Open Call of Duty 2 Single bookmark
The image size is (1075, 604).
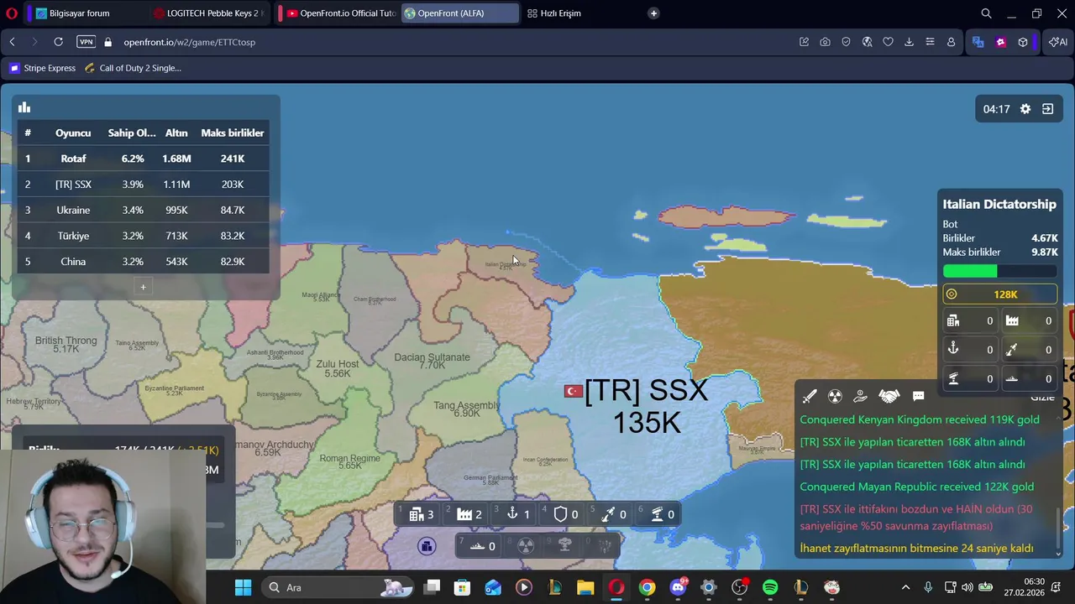pos(133,68)
